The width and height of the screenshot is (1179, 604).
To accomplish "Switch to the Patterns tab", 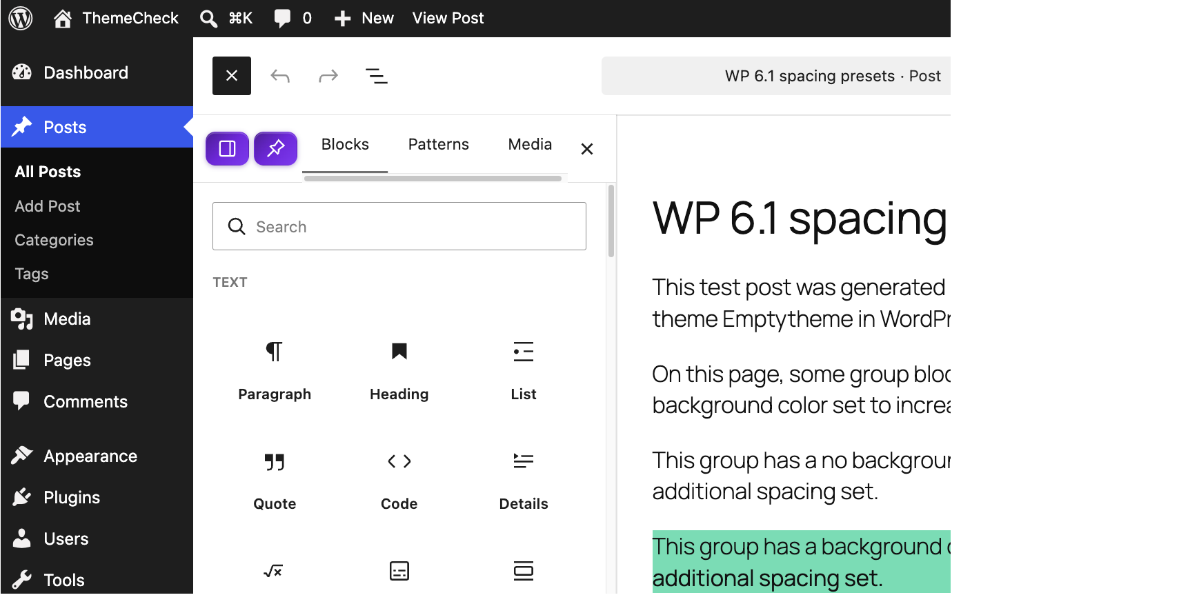I will pyautogui.click(x=439, y=144).
